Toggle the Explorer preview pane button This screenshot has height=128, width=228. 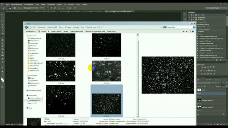tap(190, 32)
